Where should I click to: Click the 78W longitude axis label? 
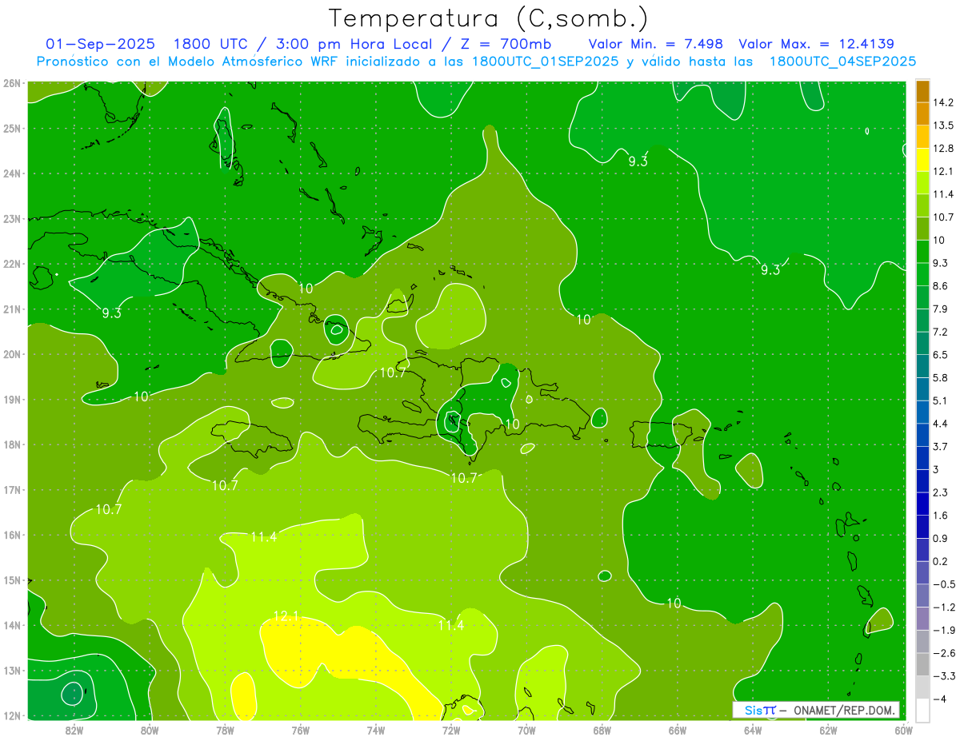(225, 729)
